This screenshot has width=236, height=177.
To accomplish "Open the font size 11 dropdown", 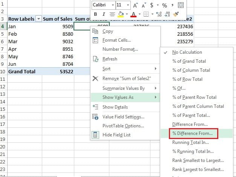I will click(128, 5).
